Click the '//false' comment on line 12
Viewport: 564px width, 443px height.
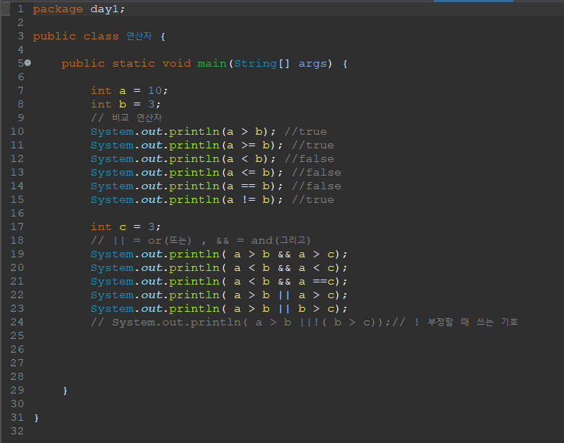pyautogui.click(x=309, y=159)
